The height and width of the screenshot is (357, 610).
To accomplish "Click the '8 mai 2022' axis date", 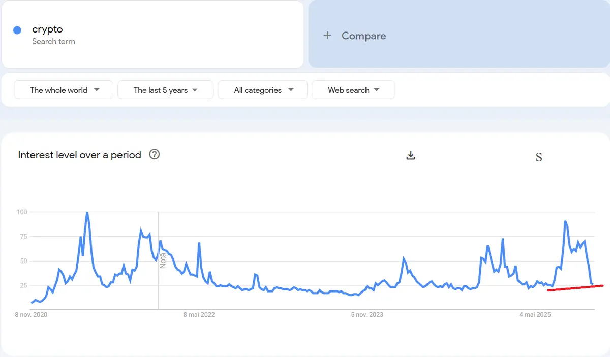I will pyautogui.click(x=199, y=315).
